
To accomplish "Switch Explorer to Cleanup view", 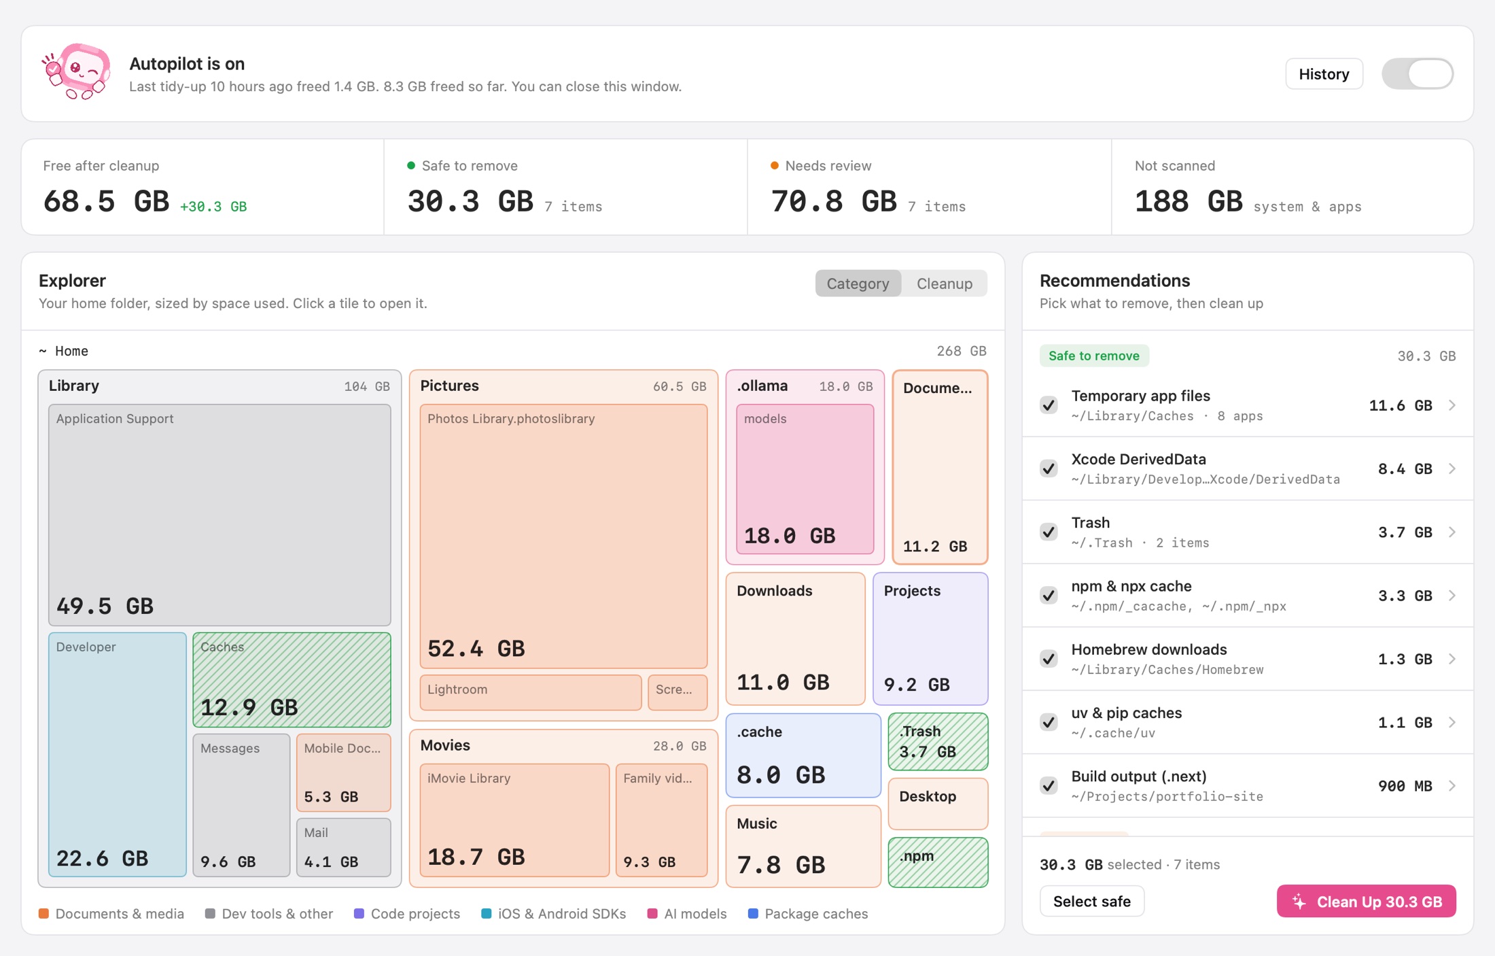I will pyautogui.click(x=944, y=284).
